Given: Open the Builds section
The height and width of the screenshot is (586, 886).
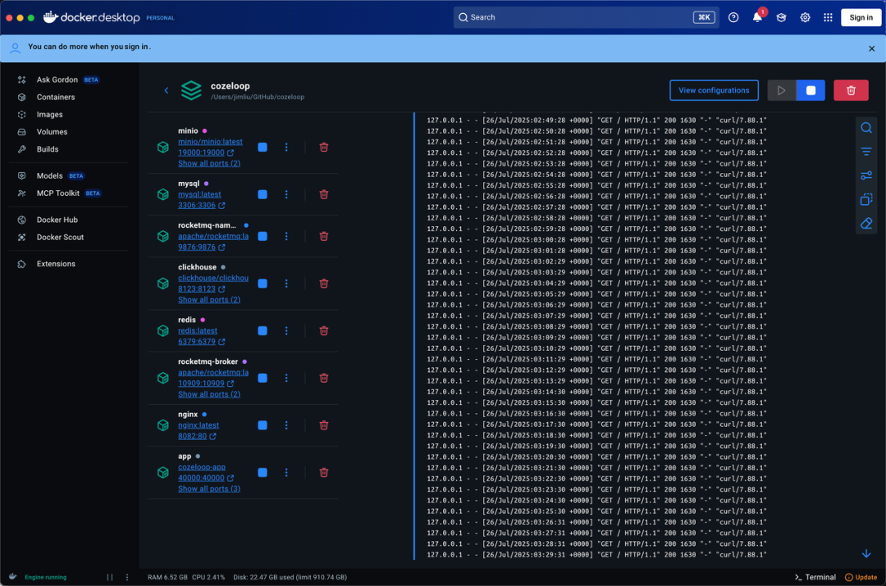Looking at the screenshot, I should coord(48,150).
